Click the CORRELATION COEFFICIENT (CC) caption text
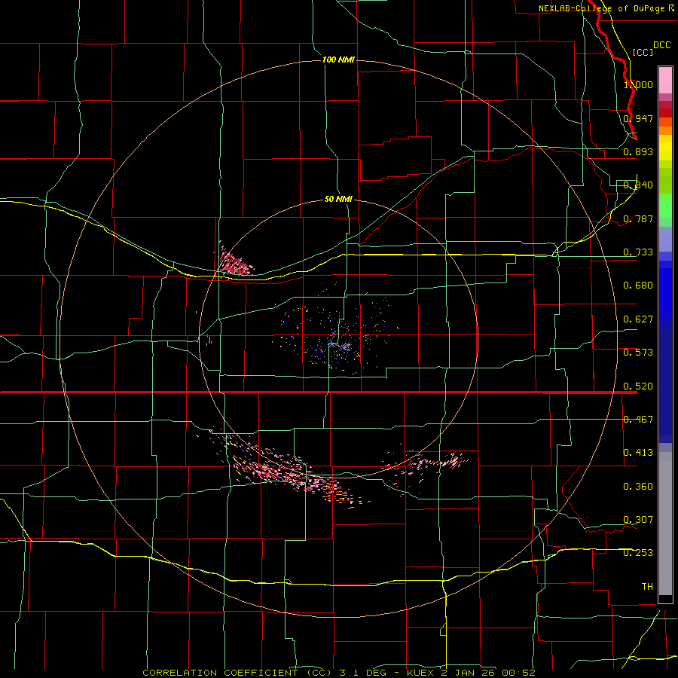 coord(236,673)
